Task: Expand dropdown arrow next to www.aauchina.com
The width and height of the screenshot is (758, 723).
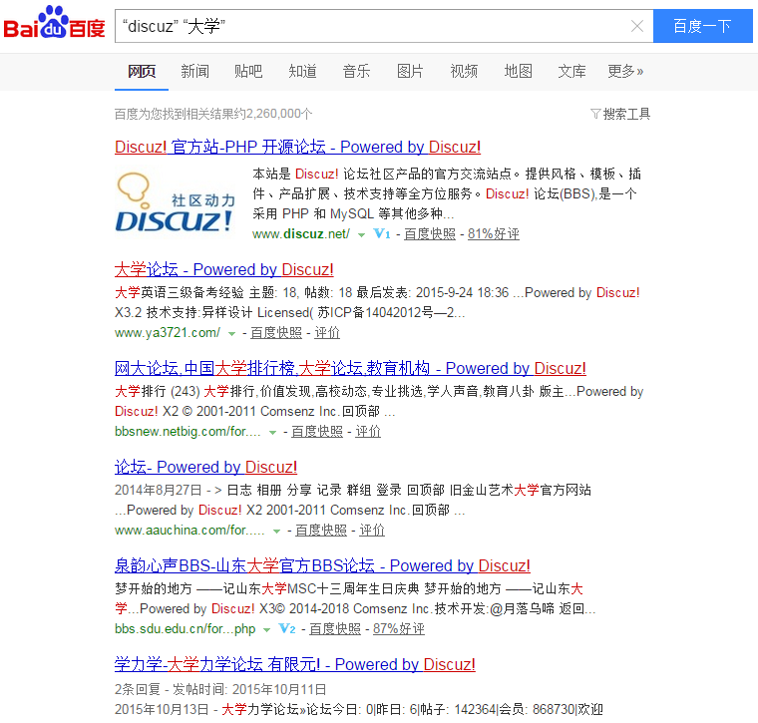Action: click(x=276, y=532)
